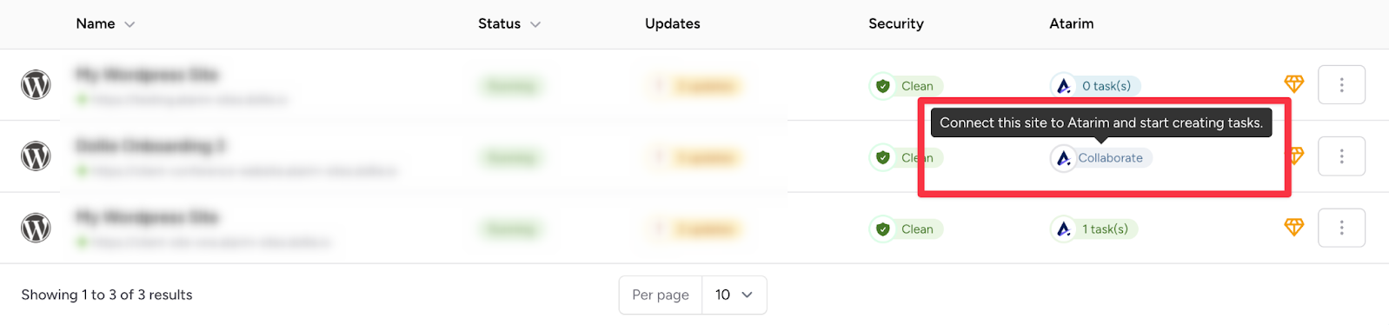The image size is (1389, 325).
Task: Open the three-dot menu for the first site
Action: (x=1341, y=85)
